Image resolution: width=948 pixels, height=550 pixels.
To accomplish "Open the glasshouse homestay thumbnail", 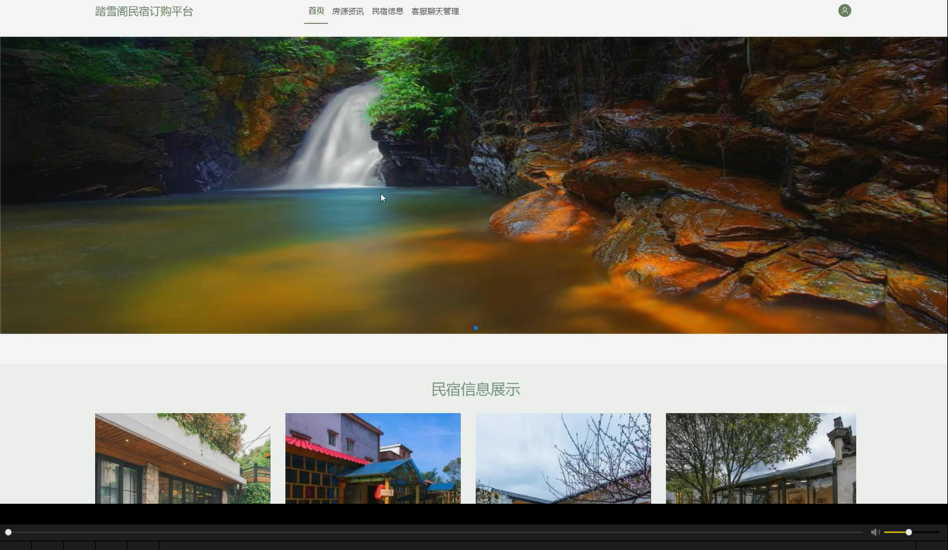I will (x=760, y=458).
